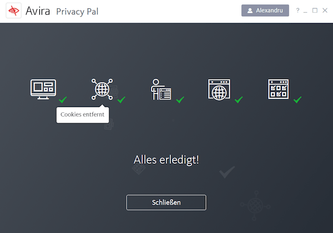Minimize the Avira Privacy Pal window

tap(305, 11)
